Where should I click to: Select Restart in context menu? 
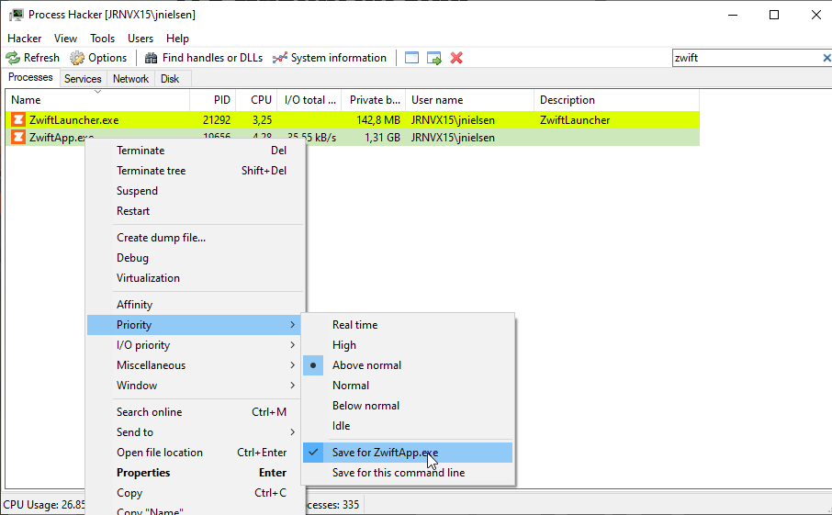pos(194,211)
